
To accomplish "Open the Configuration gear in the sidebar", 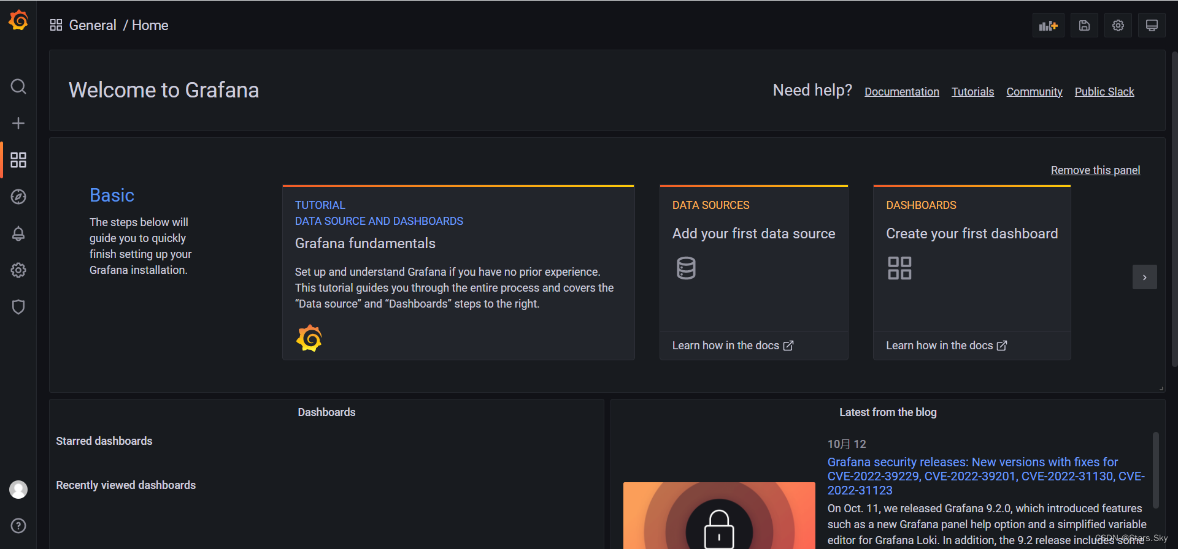I will pos(18,270).
